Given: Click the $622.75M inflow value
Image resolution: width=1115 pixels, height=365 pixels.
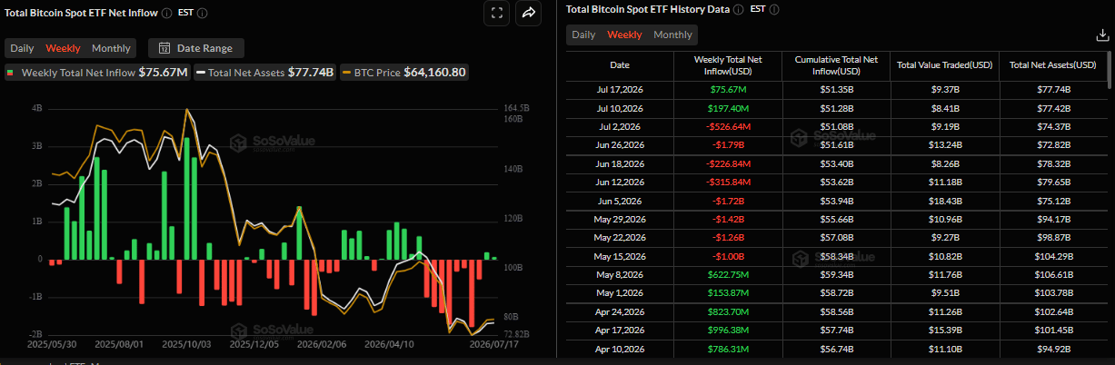Looking at the screenshot, I should point(727,274).
